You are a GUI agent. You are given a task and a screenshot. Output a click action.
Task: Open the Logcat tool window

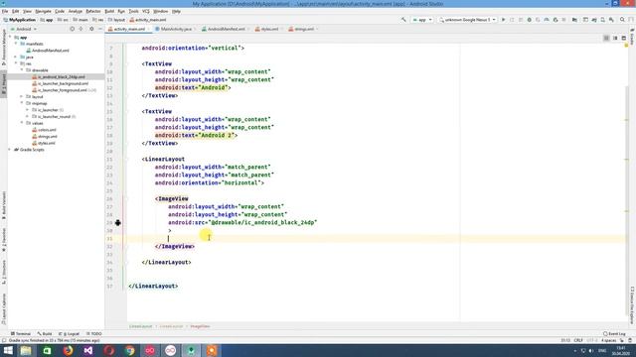tap(70, 334)
